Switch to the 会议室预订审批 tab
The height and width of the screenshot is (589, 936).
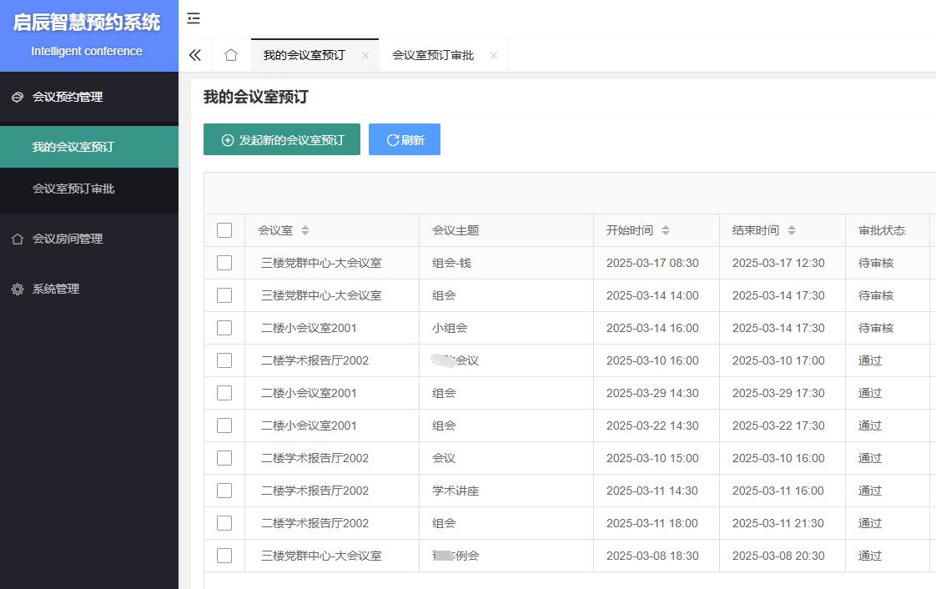[433, 55]
